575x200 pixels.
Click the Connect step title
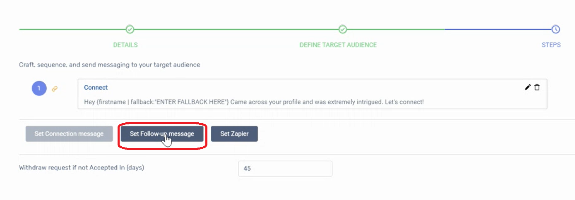(96, 88)
